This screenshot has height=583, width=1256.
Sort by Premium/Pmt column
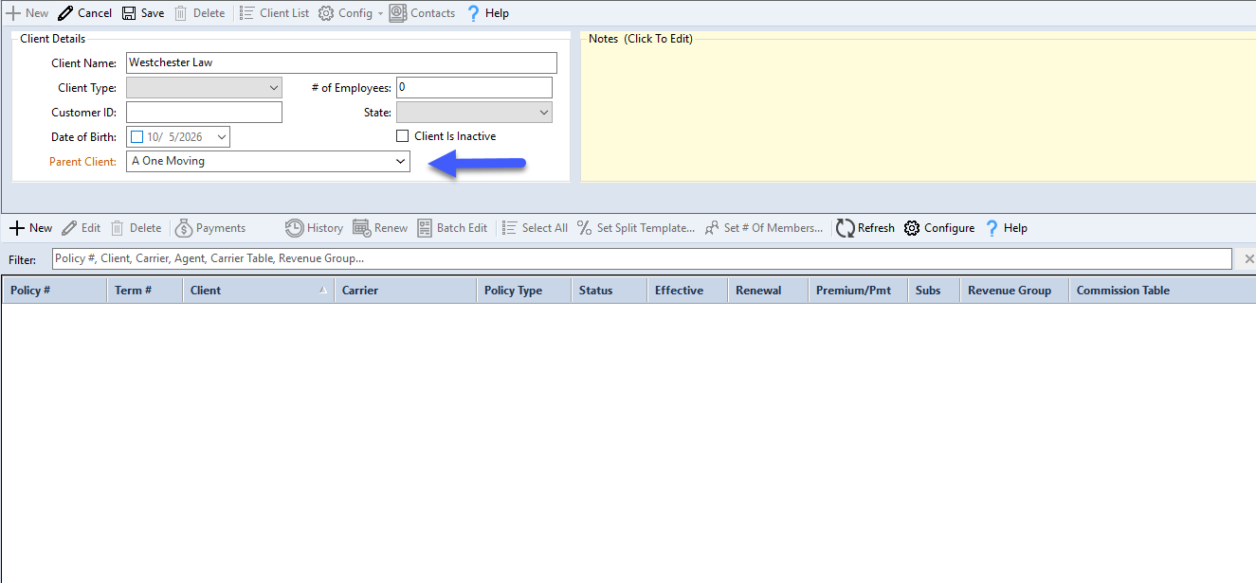pos(858,291)
